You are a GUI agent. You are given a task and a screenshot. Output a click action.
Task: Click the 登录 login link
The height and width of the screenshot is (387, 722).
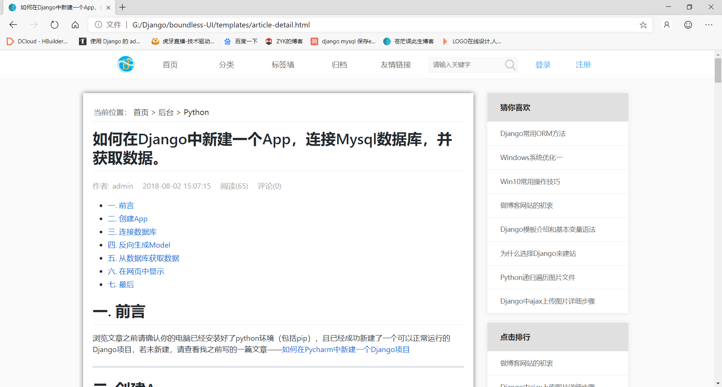click(543, 65)
